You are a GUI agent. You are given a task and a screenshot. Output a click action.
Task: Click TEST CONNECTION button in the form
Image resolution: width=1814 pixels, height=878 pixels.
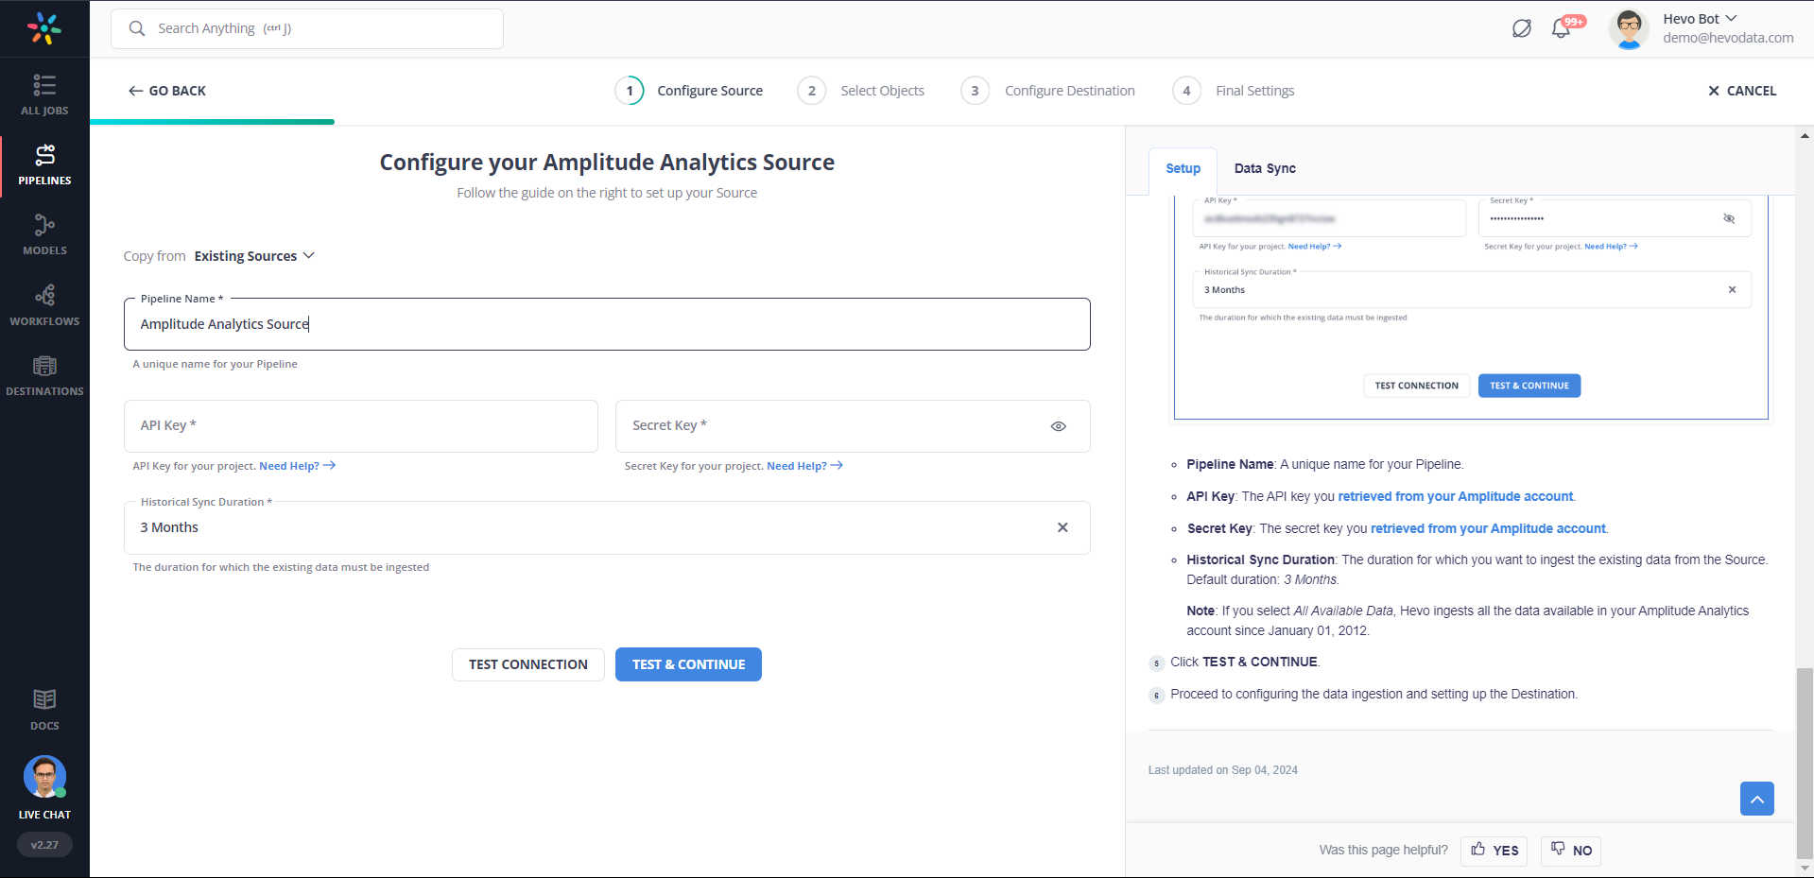click(x=528, y=664)
